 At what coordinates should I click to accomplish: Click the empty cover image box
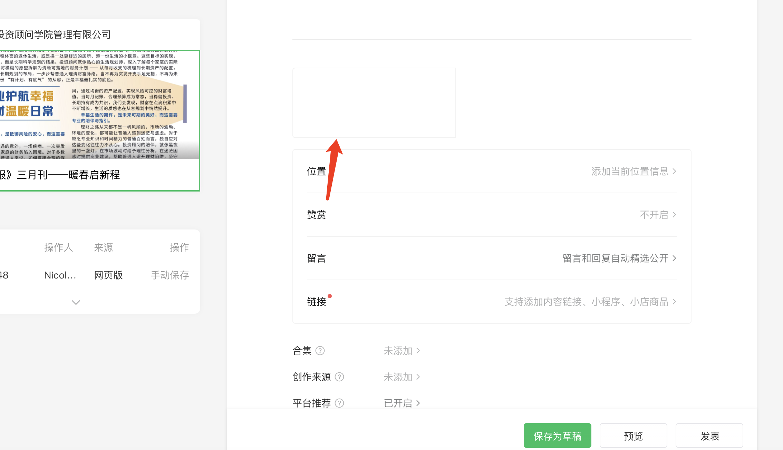(374, 103)
